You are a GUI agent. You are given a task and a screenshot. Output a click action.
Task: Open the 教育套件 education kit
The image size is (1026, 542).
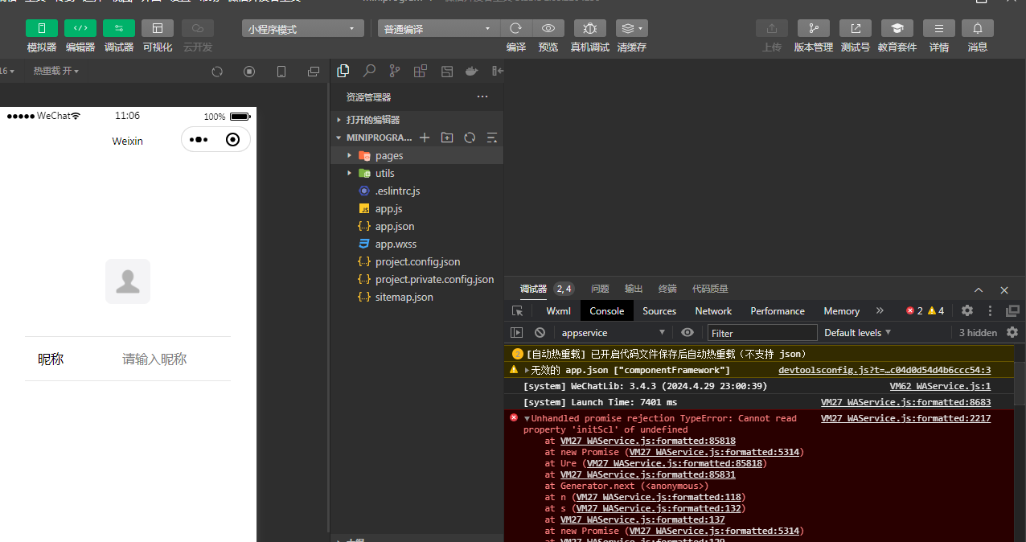[897, 29]
